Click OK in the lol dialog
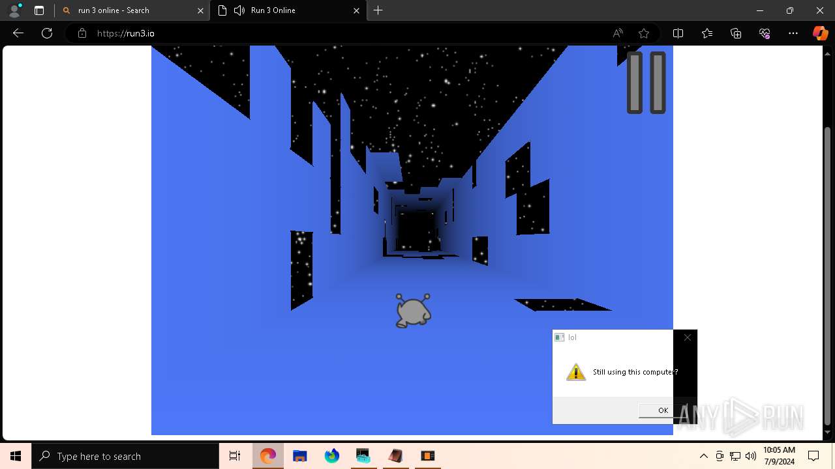 click(663, 410)
